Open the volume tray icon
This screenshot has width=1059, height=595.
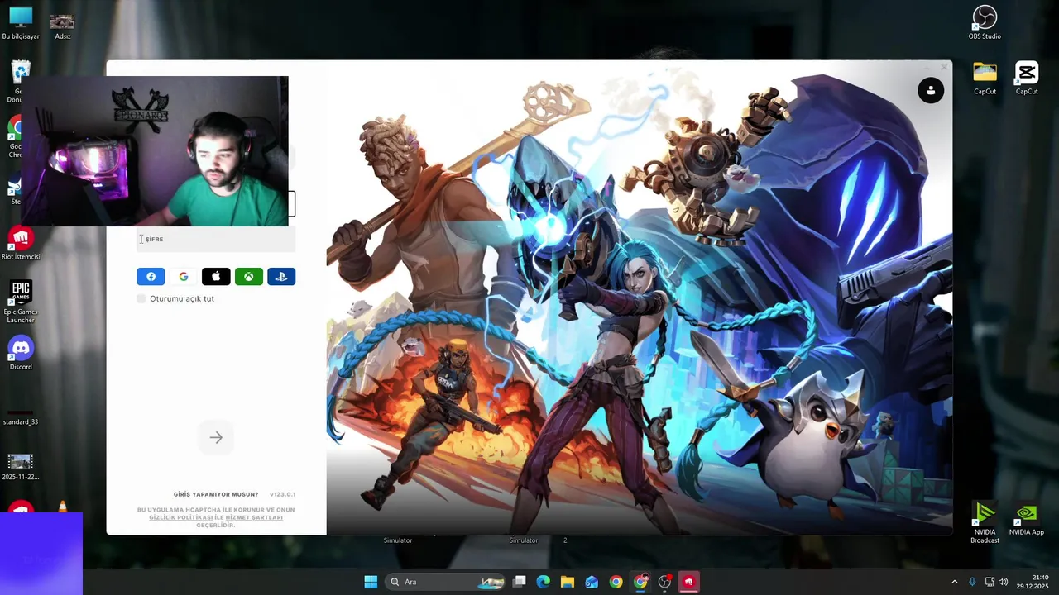(1004, 582)
